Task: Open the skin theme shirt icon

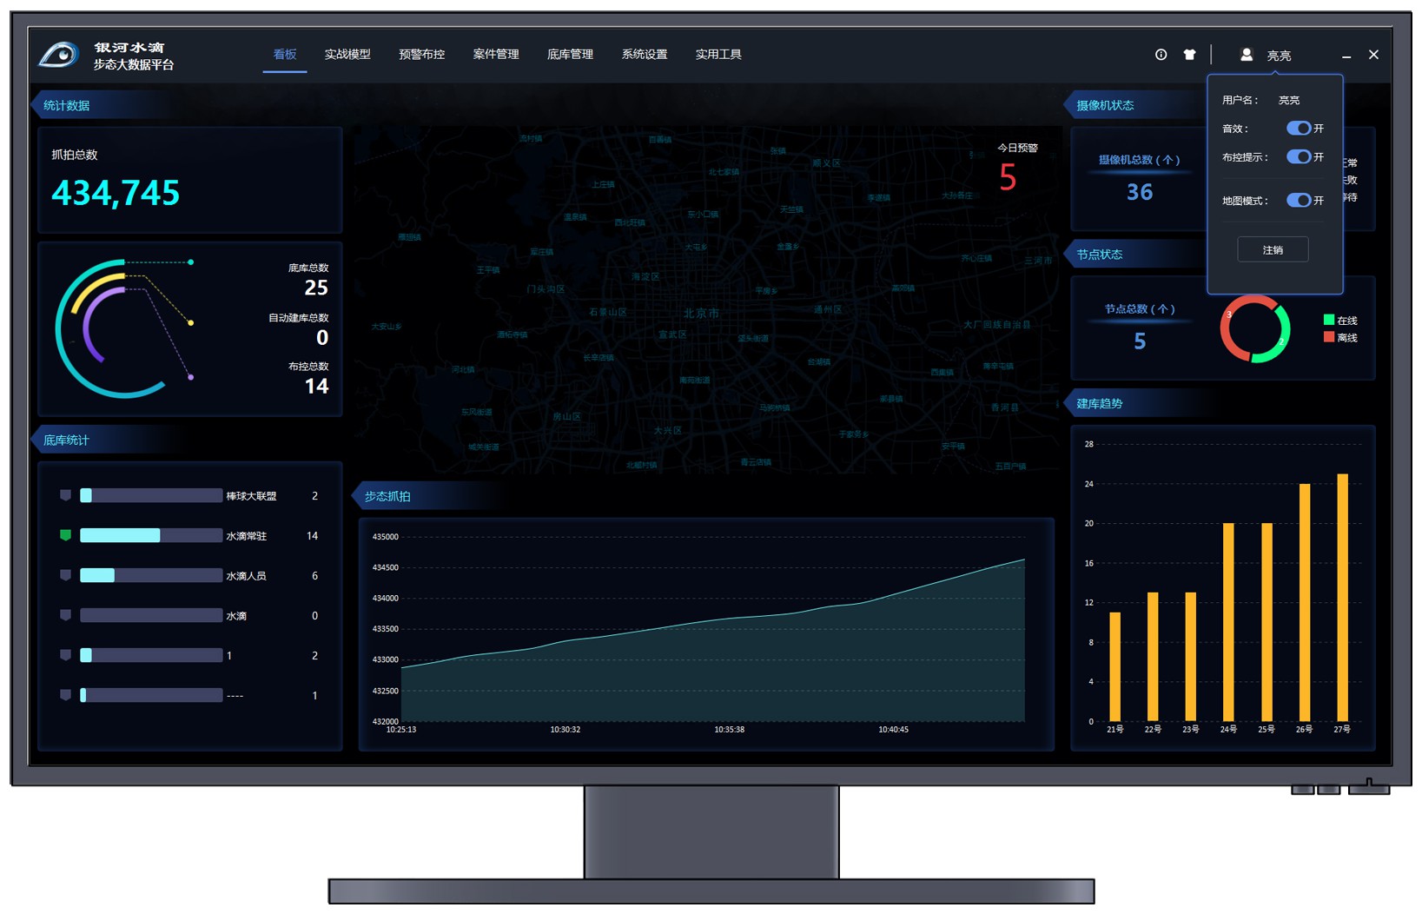Action: (x=1189, y=55)
